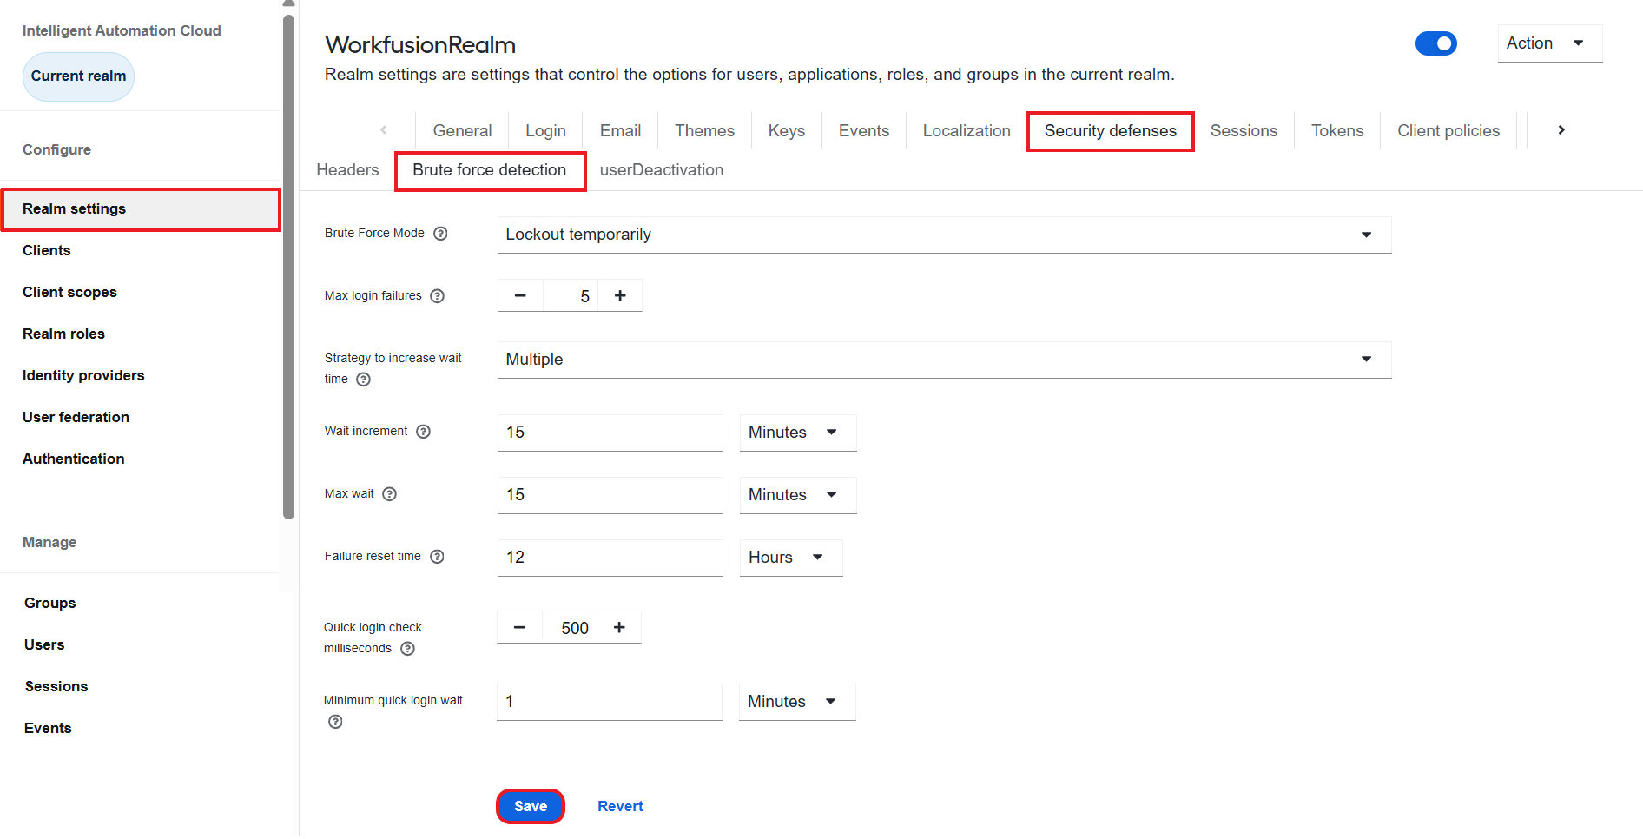Viewport: 1643px width, 839px height.
Task: Select the Security defenses tab
Action: coord(1111,131)
